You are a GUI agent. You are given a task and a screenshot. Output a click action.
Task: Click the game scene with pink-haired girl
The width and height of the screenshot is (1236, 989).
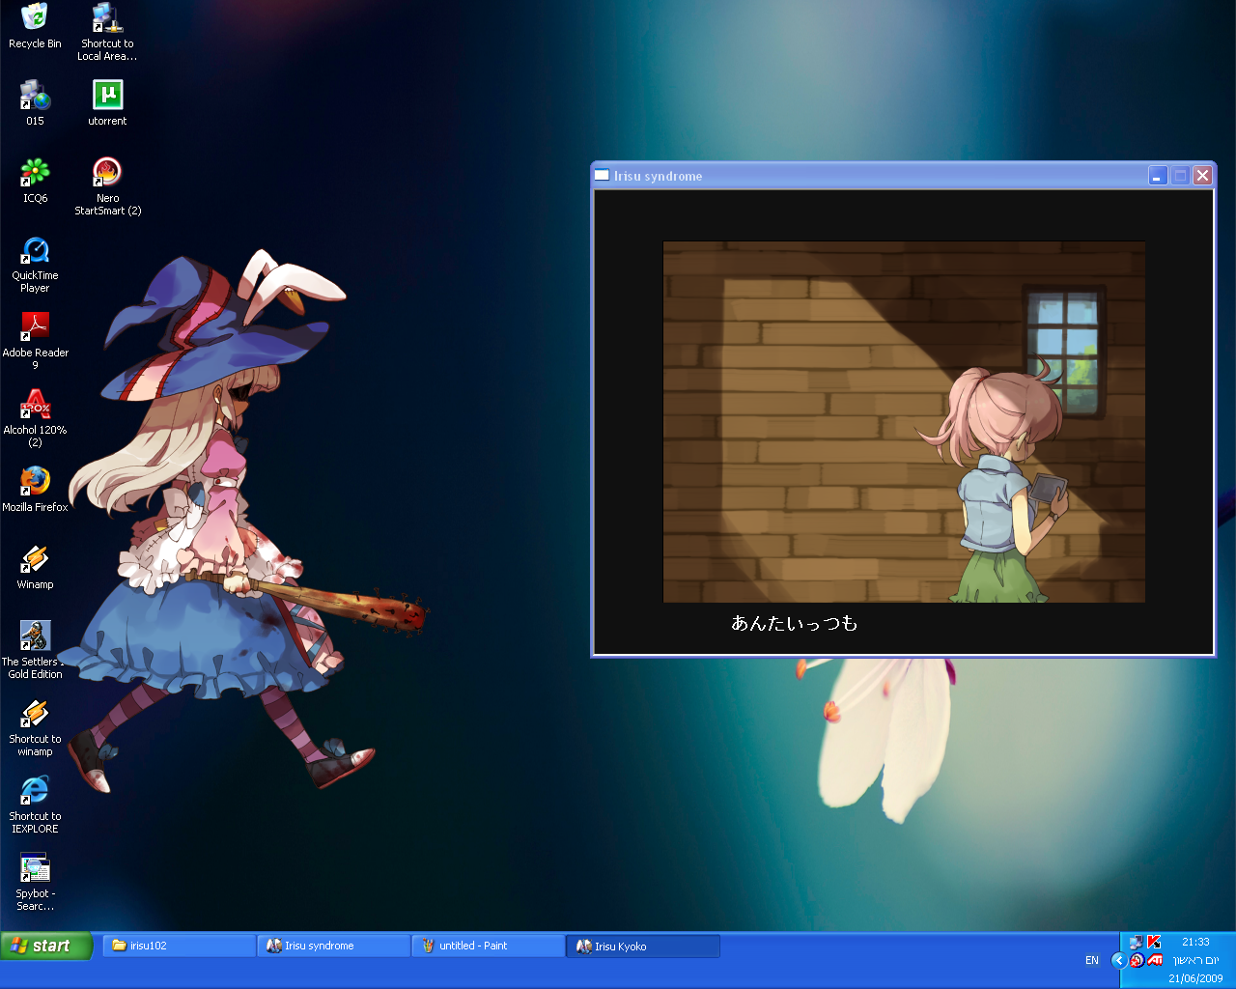904,422
